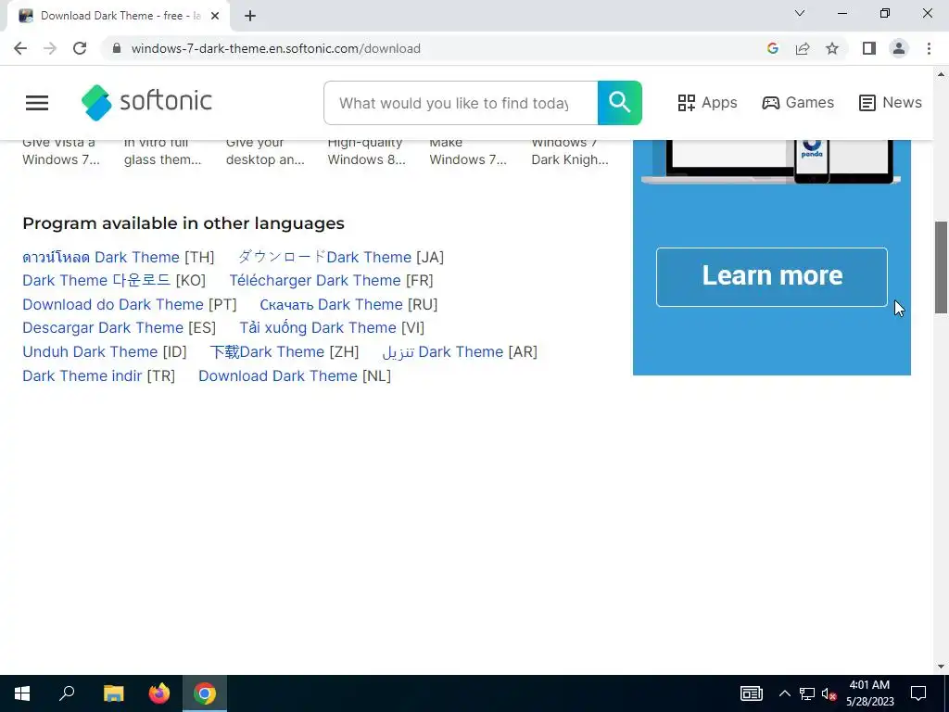Close the Download Dark Theme tab
Viewport: 949px width, 712px height.
[x=215, y=17]
